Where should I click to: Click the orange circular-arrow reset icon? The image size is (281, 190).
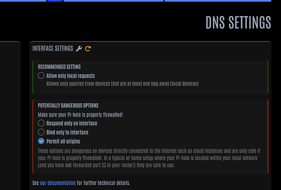[88, 49]
